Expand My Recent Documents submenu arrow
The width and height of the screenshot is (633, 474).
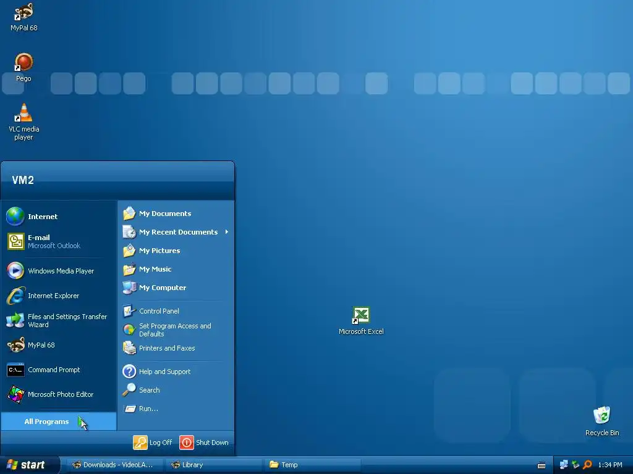coord(227,232)
